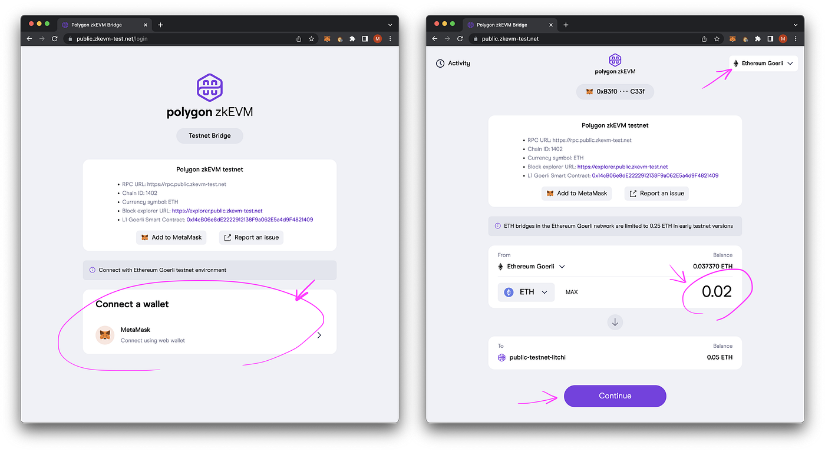Click forward arrow in right browser window
Image resolution: width=825 pixels, height=452 pixels.
(x=447, y=39)
